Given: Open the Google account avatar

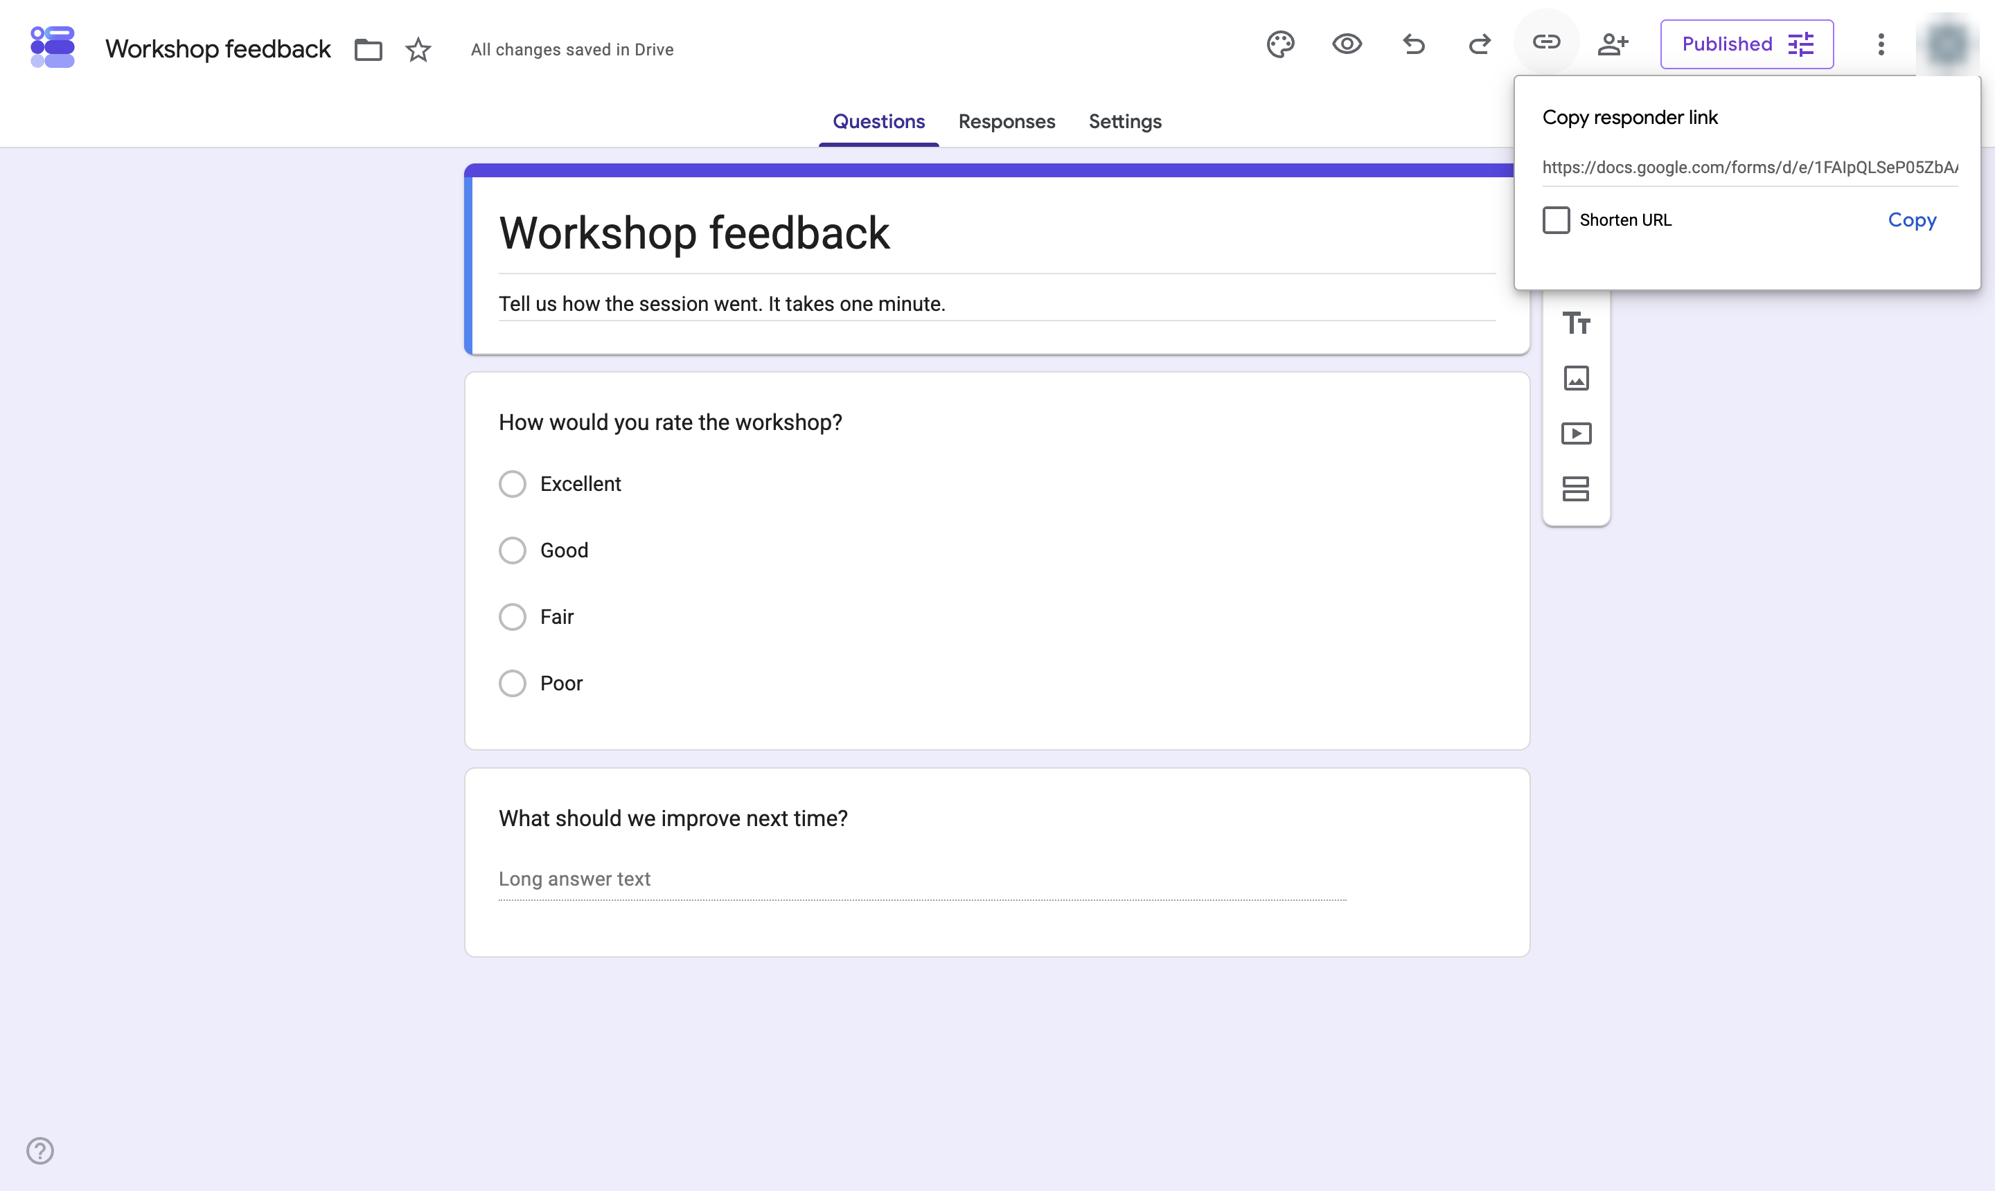Looking at the screenshot, I should point(1947,44).
